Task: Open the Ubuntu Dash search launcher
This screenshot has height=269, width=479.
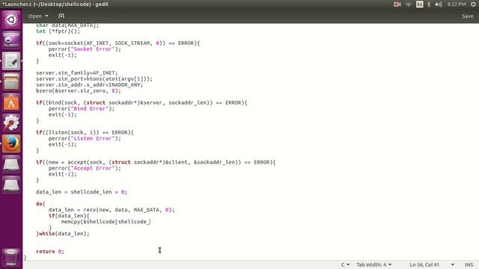Action: (x=11, y=20)
